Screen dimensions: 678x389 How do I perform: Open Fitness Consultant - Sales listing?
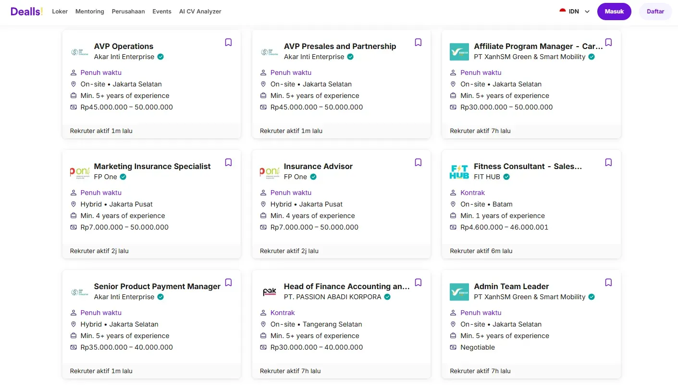(528, 166)
